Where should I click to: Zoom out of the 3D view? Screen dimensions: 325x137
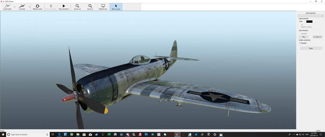point(77,7)
